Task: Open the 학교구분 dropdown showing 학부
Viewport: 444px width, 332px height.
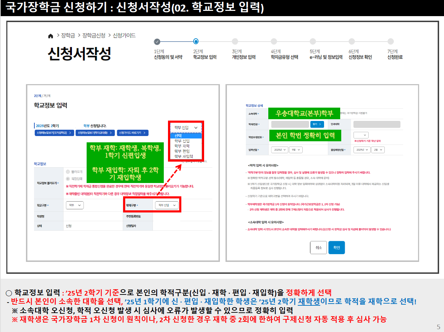Action: pos(75,205)
